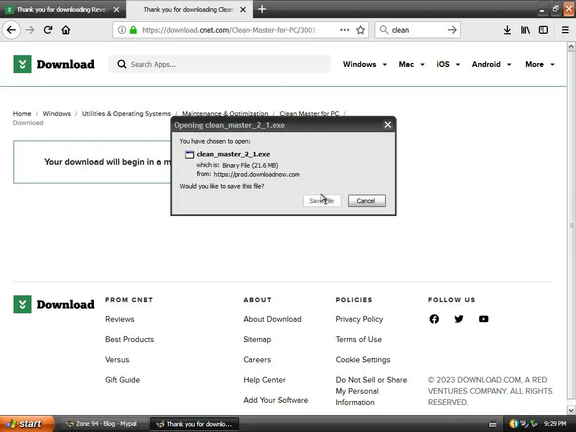
Task: Open Clean Master for PC breadcrumb
Action: pos(309,113)
